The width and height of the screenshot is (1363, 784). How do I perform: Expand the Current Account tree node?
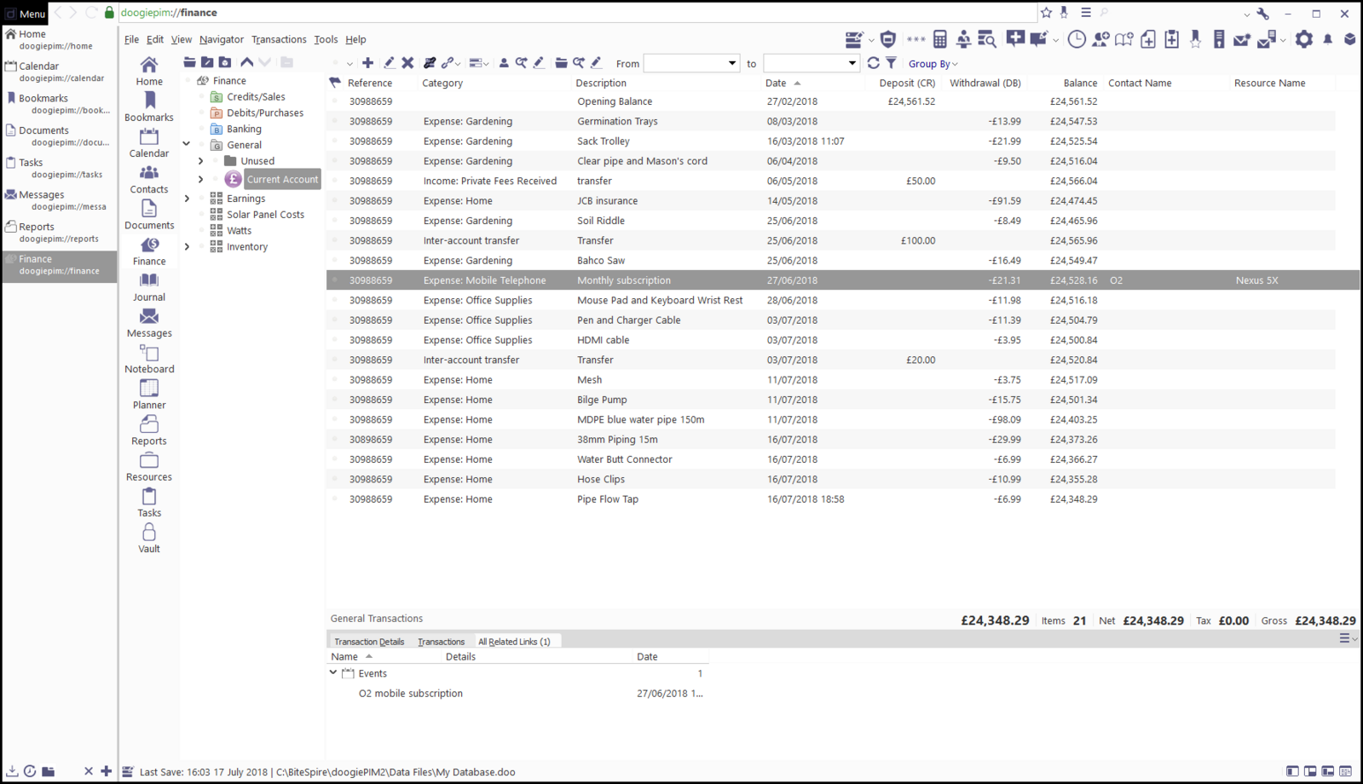[x=201, y=179]
